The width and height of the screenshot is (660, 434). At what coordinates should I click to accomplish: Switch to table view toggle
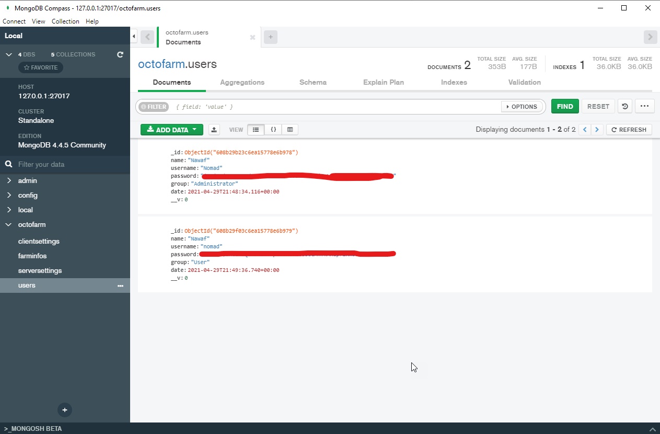[290, 129]
